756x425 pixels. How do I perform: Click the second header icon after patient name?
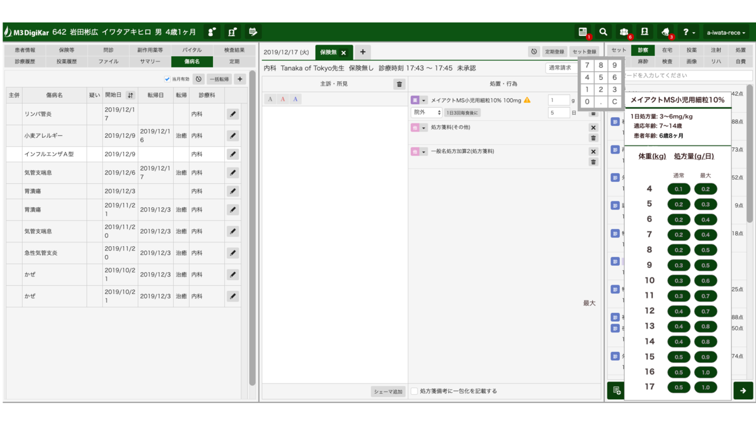point(232,32)
